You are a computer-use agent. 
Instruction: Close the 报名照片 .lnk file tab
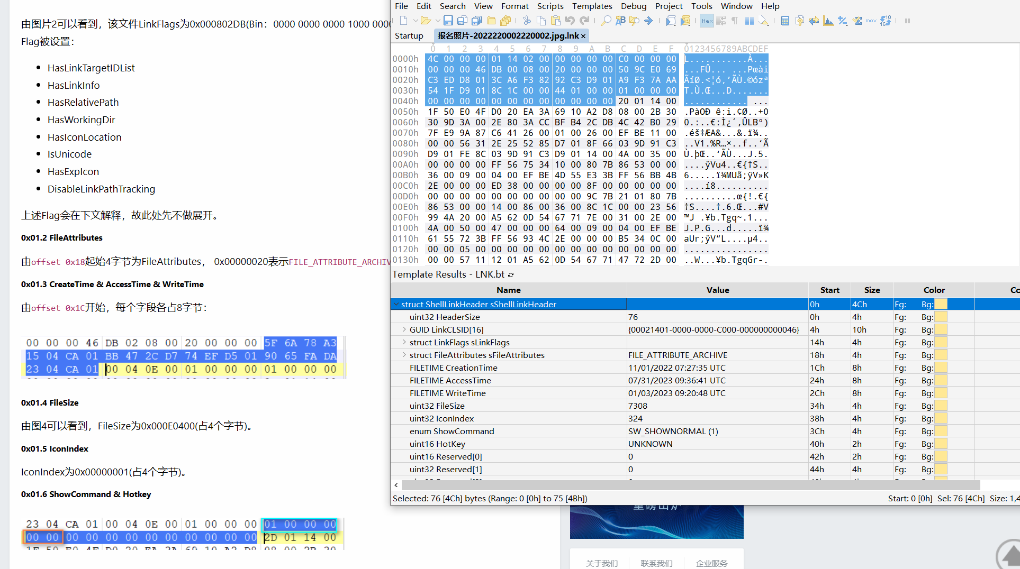(583, 36)
